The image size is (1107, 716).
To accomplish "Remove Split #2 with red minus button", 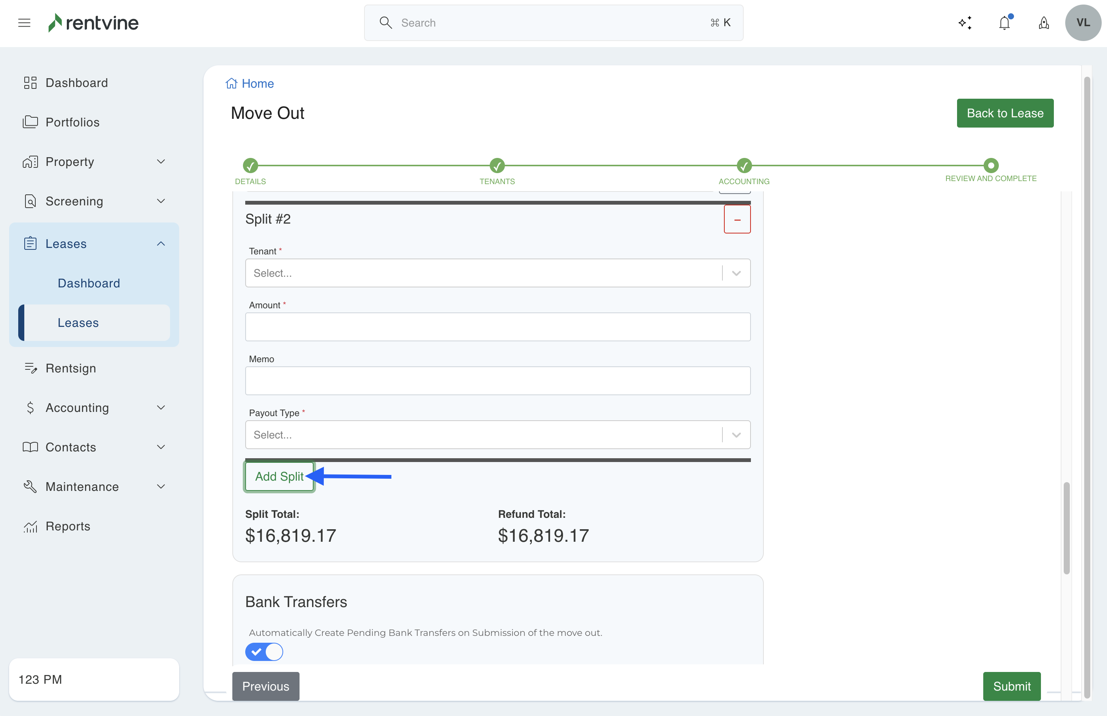I will point(737,219).
